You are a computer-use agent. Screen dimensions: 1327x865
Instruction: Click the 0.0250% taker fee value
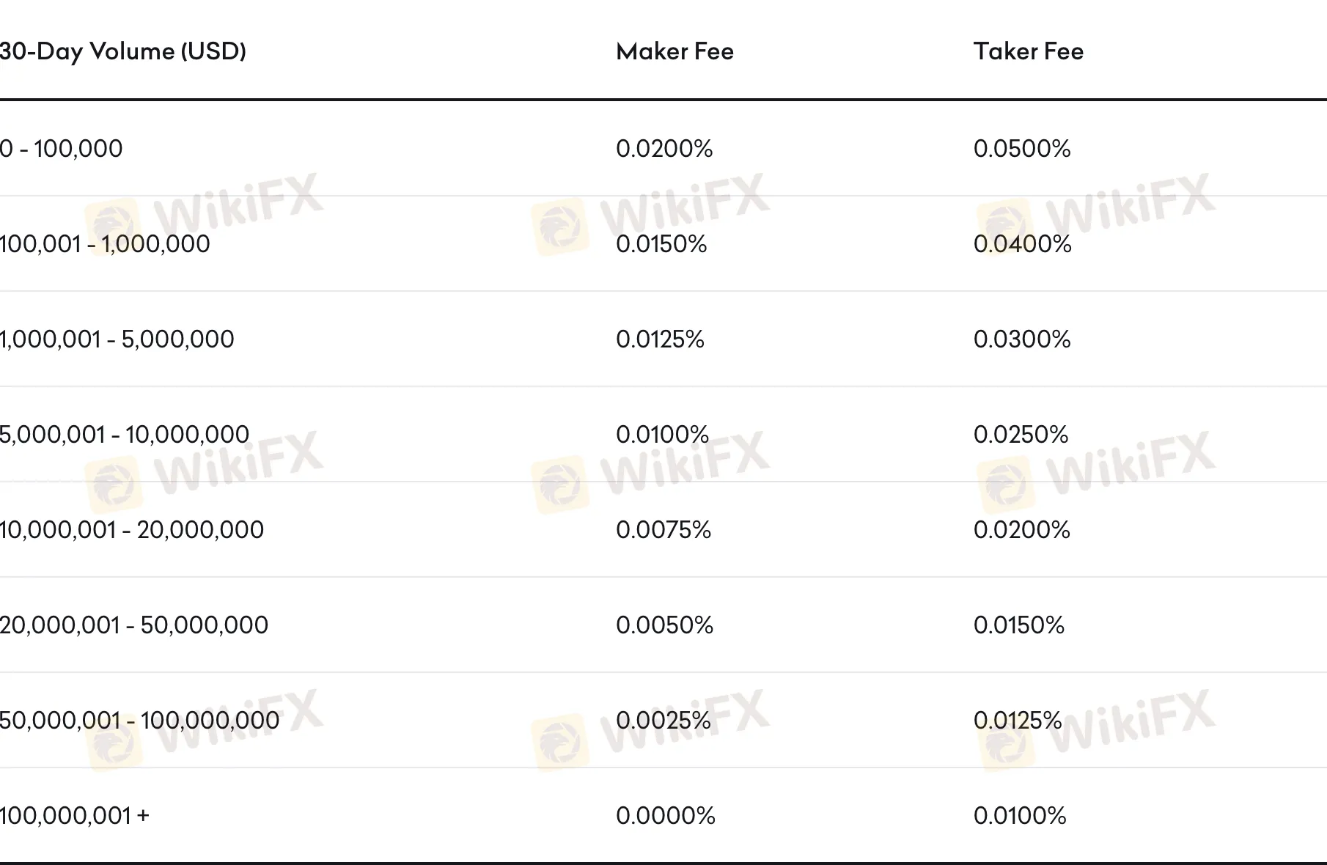coord(1021,435)
